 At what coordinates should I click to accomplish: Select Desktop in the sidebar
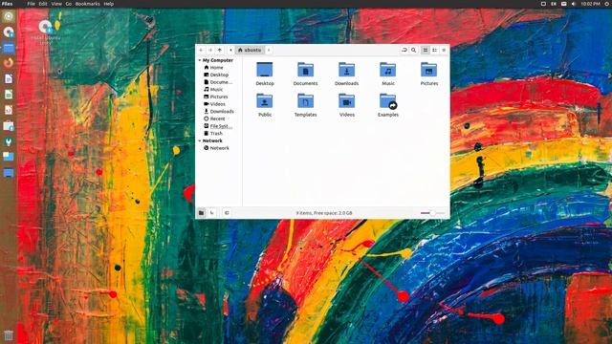[x=216, y=75]
